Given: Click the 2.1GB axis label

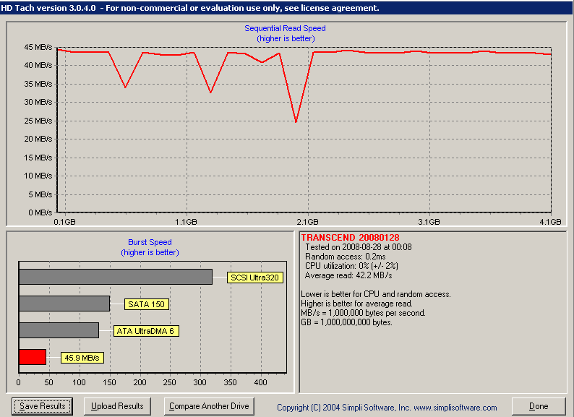Looking at the screenshot, I should coord(307,222).
